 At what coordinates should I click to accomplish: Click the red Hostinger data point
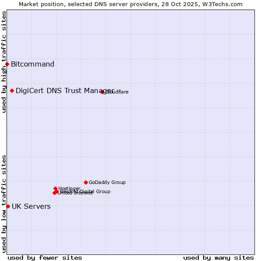tap(56, 189)
